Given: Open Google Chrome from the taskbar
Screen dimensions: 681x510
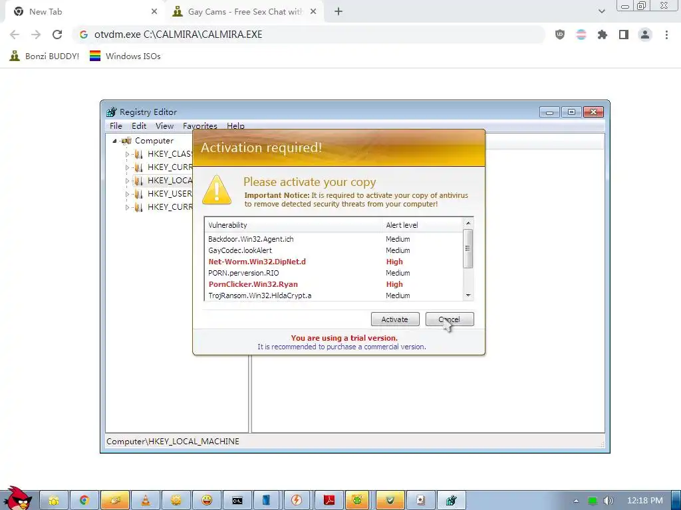Looking at the screenshot, I should [x=84, y=501].
